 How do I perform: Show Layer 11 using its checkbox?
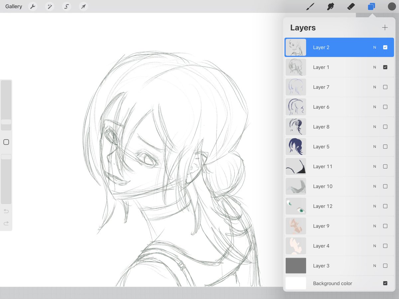click(385, 166)
